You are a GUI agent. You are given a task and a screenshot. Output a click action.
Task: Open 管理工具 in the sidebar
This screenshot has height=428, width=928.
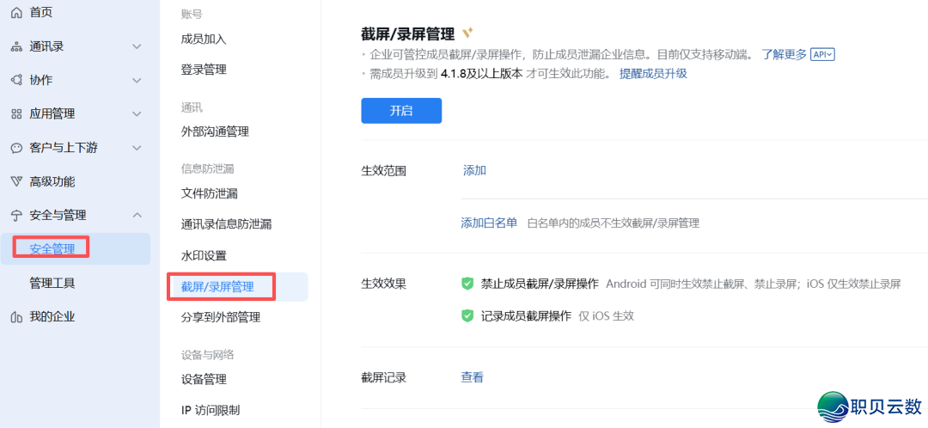52,283
